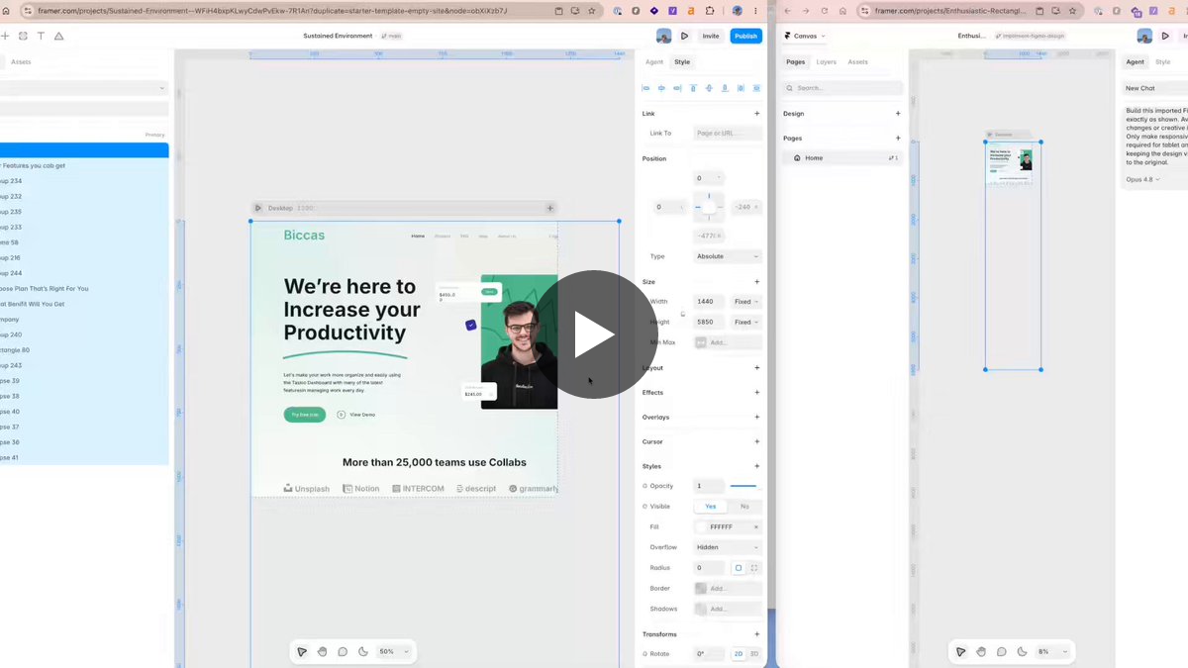This screenshot has height=668, width=1188.
Task: Click Invite in the left Framer window
Action: pyautogui.click(x=711, y=36)
